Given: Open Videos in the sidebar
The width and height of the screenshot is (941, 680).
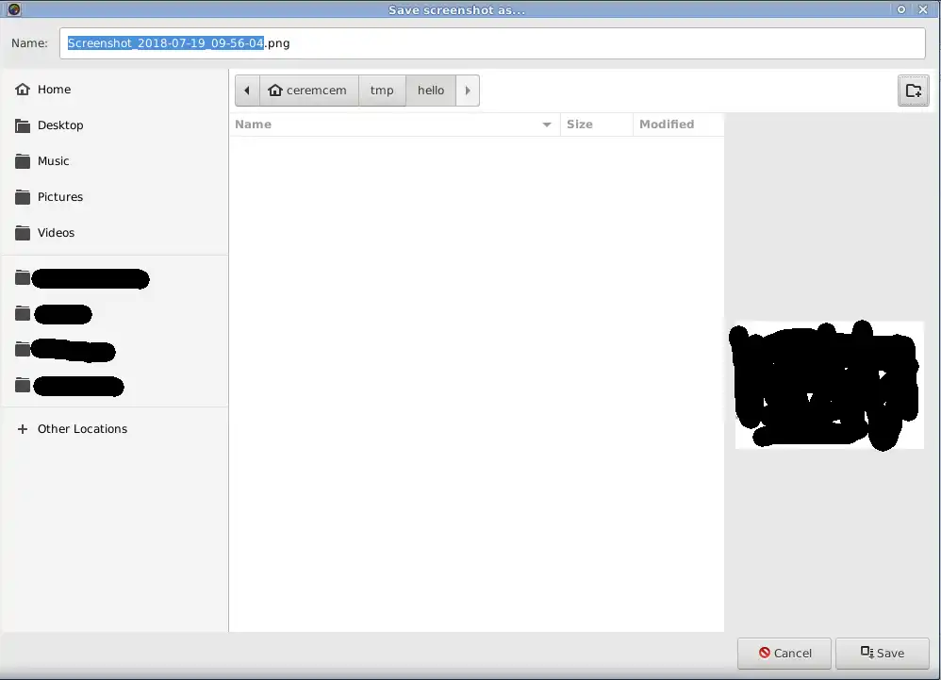Looking at the screenshot, I should (114, 233).
